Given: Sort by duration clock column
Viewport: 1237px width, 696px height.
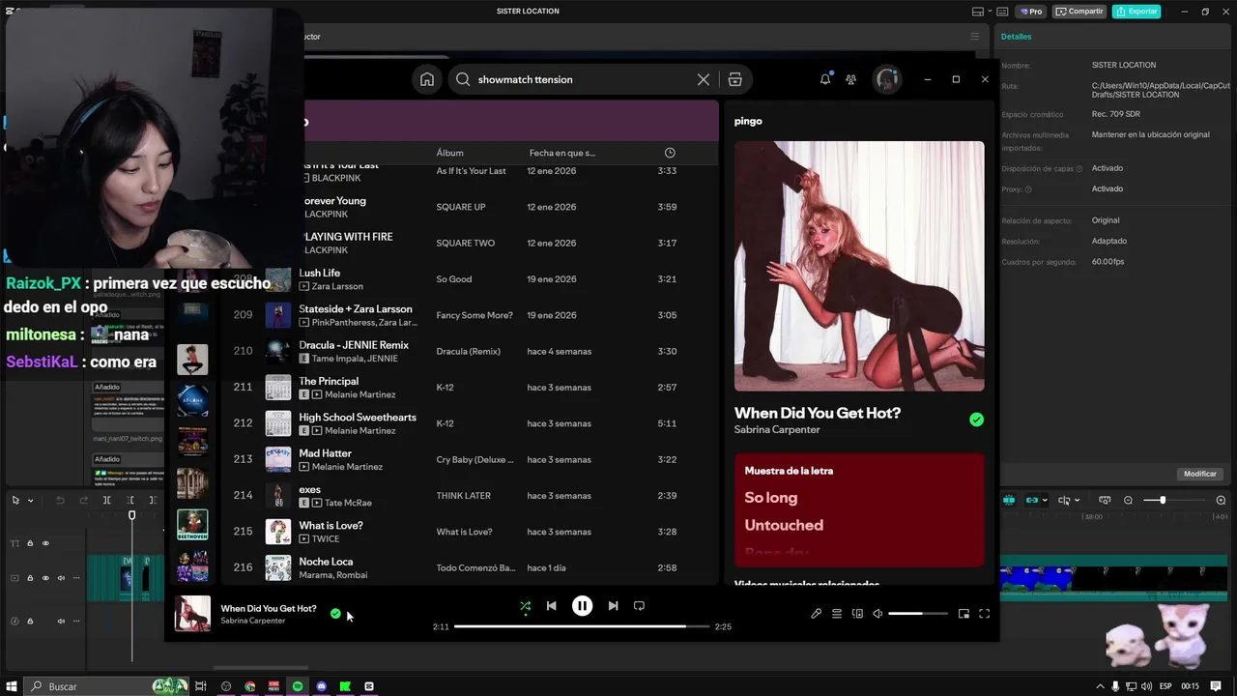Looking at the screenshot, I should (670, 153).
